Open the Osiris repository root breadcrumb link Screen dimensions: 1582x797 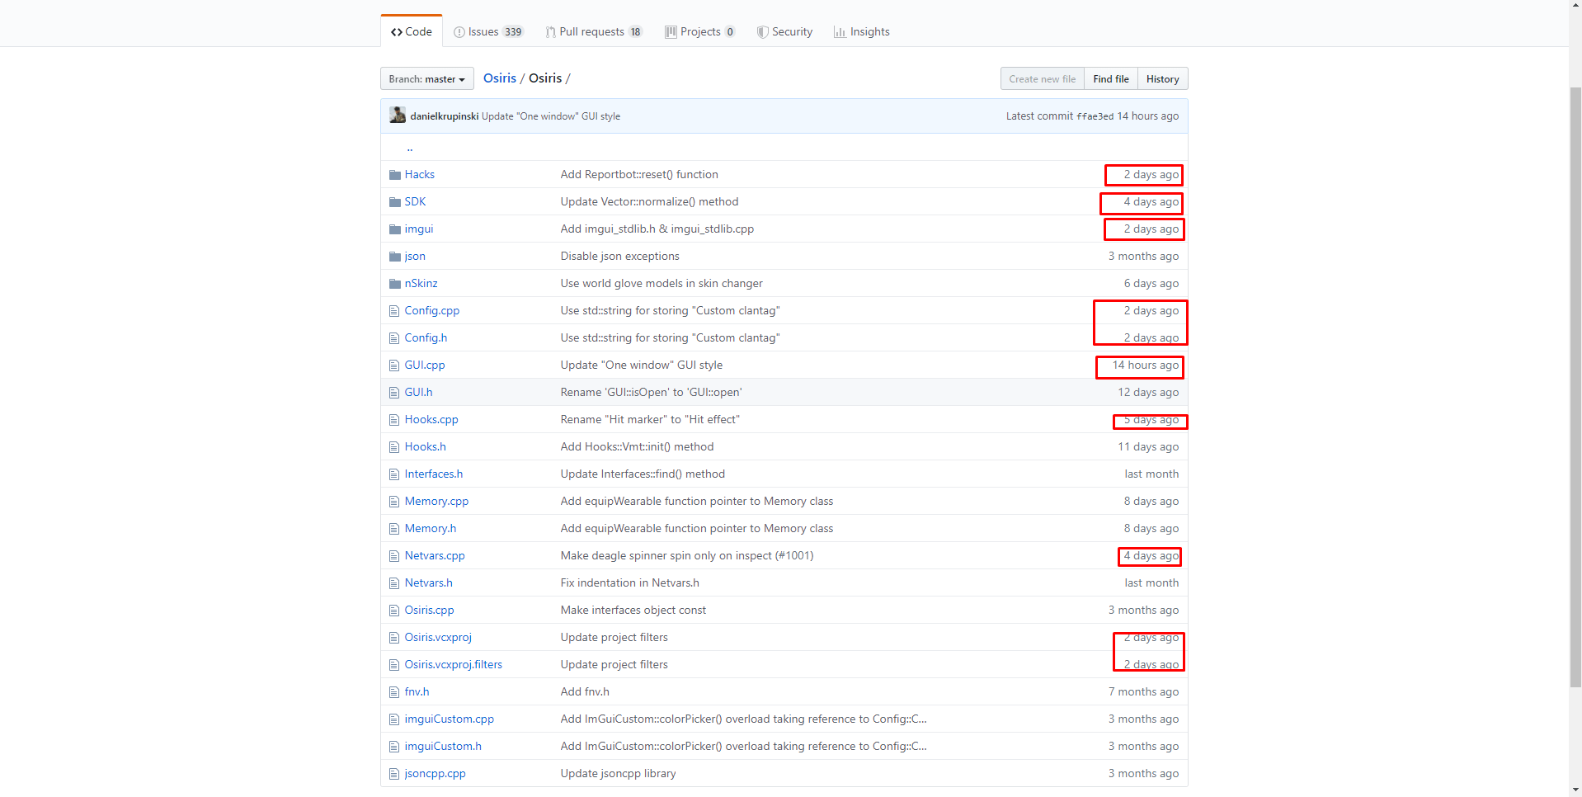tap(499, 78)
